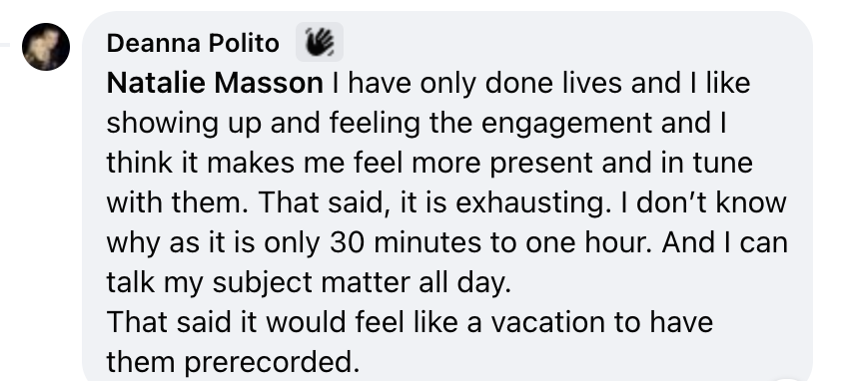Open the tagged Natalie Masson profile link
Image resolution: width=841 pixels, height=381 pixels.
(215, 83)
